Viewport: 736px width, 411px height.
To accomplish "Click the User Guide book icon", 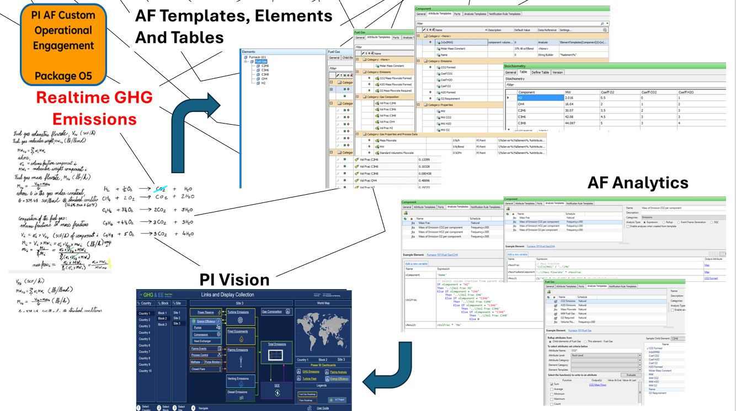I will [310, 408].
